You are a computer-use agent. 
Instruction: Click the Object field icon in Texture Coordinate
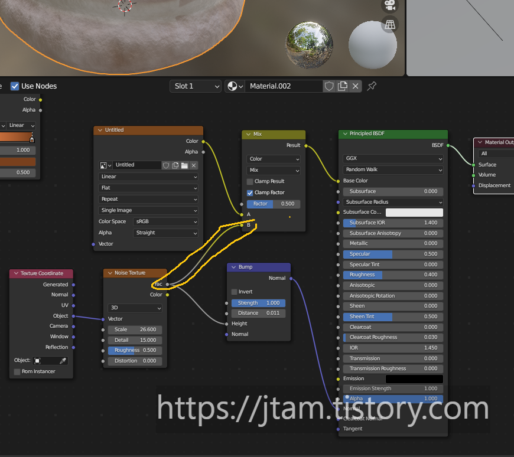pyautogui.click(x=37, y=361)
